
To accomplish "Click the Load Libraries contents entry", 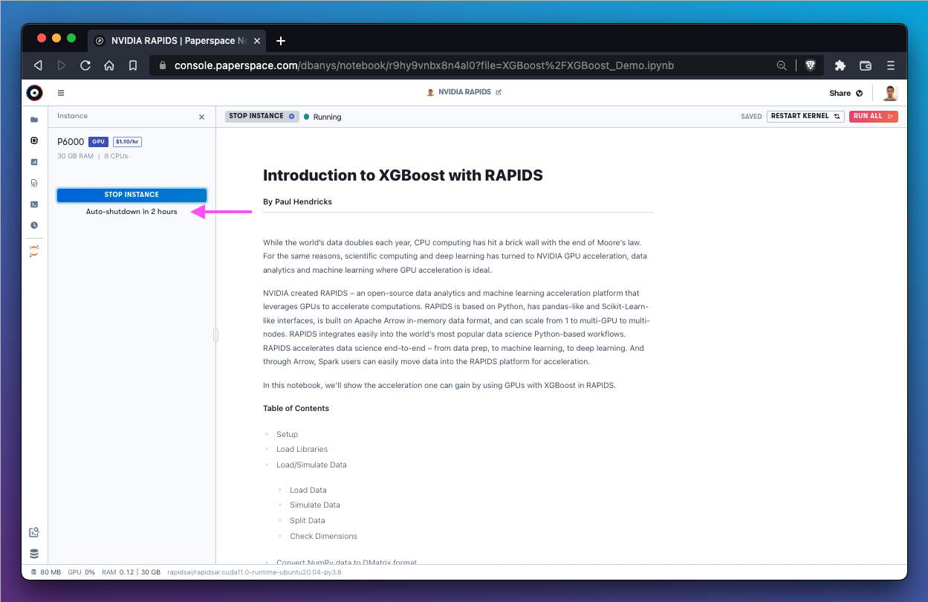I will pos(302,449).
